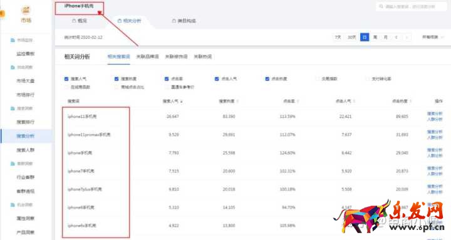Image resolution: width=451 pixels, height=240 pixels.
Task: Click sort icon beside 点击率 column header
Action: [298, 102]
